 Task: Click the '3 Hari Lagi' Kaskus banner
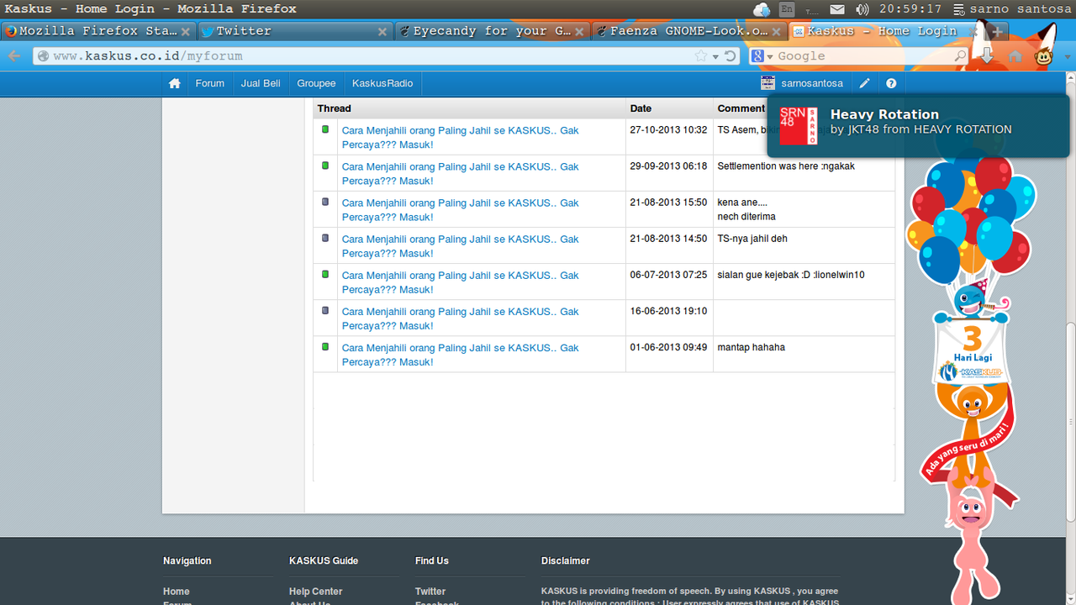tap(972, 351)
